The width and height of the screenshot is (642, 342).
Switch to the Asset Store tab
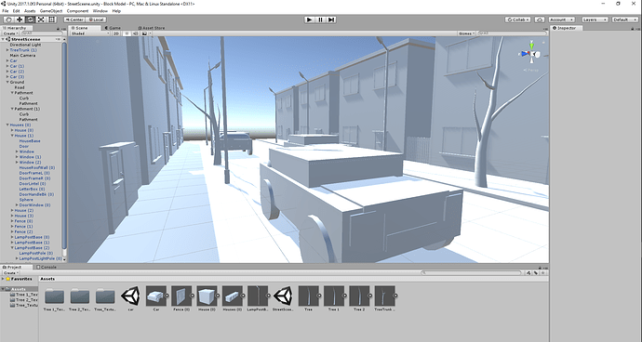[x=152, y=28]
